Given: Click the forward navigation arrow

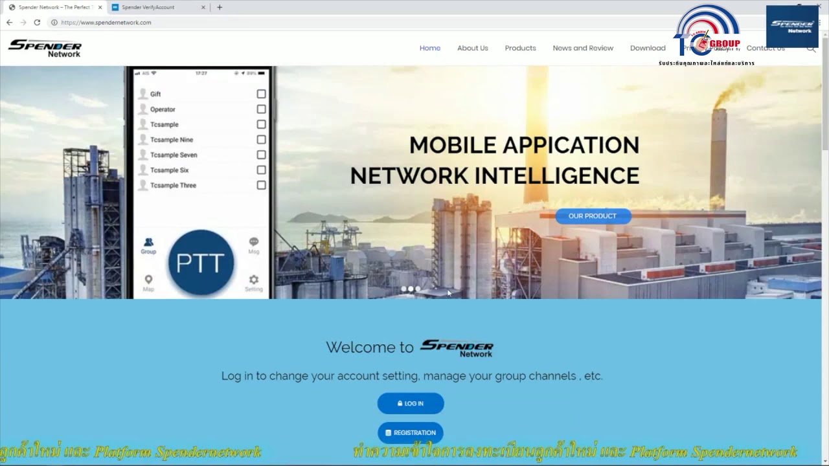Looking at the screenshot, I should [x=23, y=22].
